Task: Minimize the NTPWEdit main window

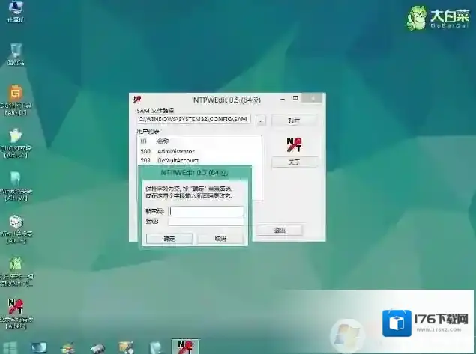Action: (x=283, y=99)
